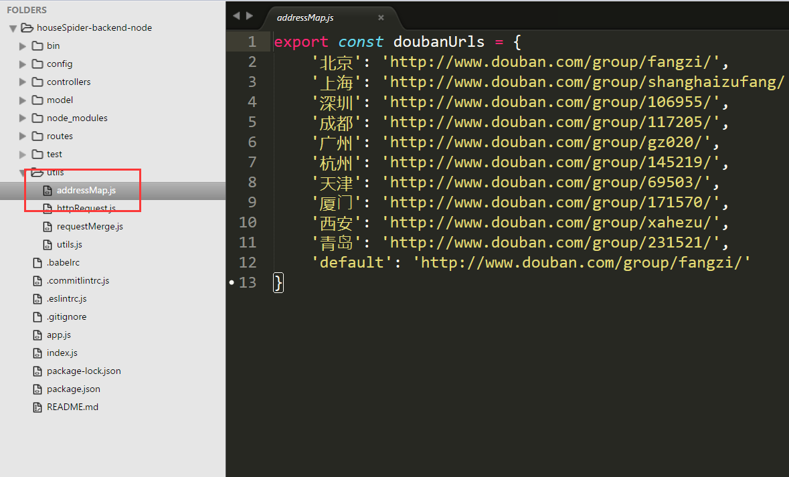The width and height of the screenshot is (789, 477).
Task: Click the package-lock.json file icon
Action: (x=37, y=371)
